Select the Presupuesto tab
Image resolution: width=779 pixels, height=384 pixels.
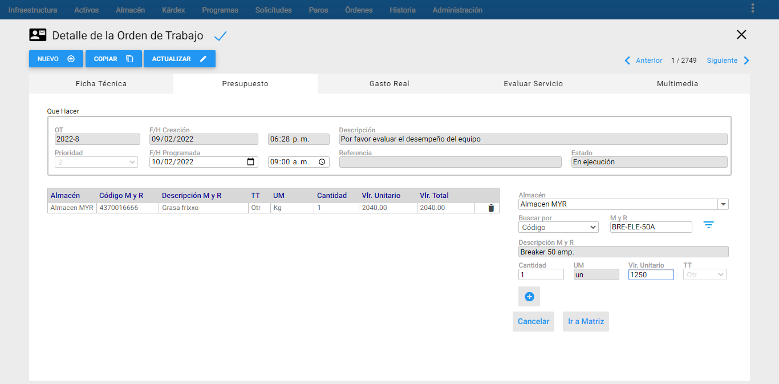(x=245, y=83)
